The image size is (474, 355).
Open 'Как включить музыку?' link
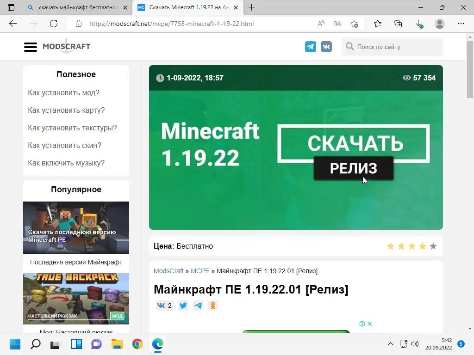pyautogui.click(x=66, y=163)
